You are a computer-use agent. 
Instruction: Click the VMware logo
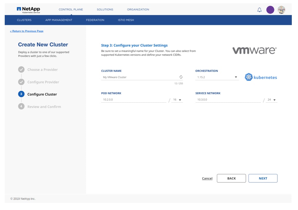tap(254, 50)
